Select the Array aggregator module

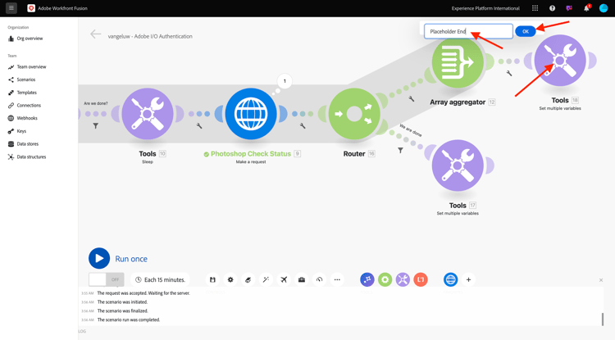[x=458, y=62]
